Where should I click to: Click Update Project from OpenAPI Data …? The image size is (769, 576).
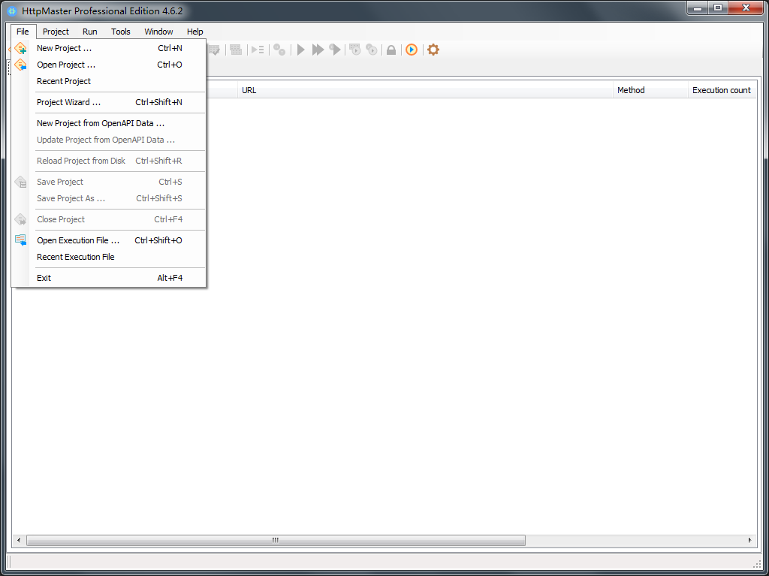(108, 140)
